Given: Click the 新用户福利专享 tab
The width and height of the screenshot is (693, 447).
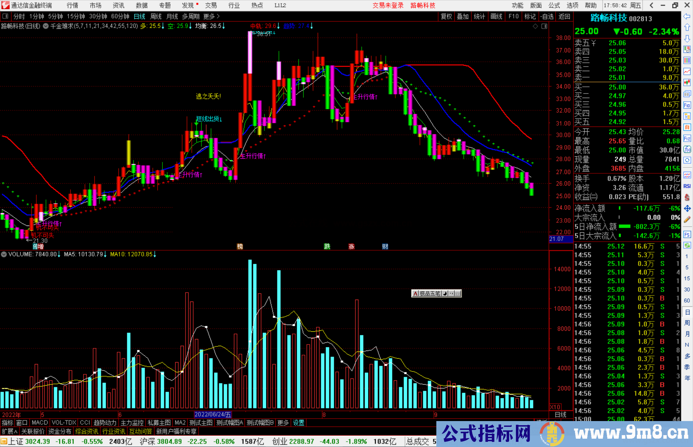Looking at the screenshot, I should [x=176, y=431].
